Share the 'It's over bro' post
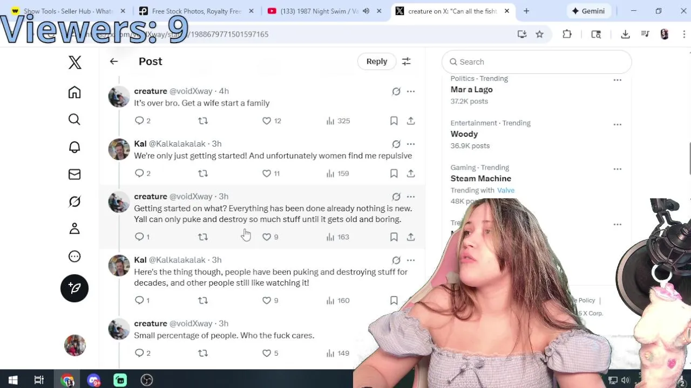 point(411,121)
